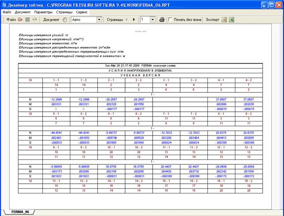Screen dimensions: 284x216
Task: Click cell header '13 - 1'
Action: point(56,181)
